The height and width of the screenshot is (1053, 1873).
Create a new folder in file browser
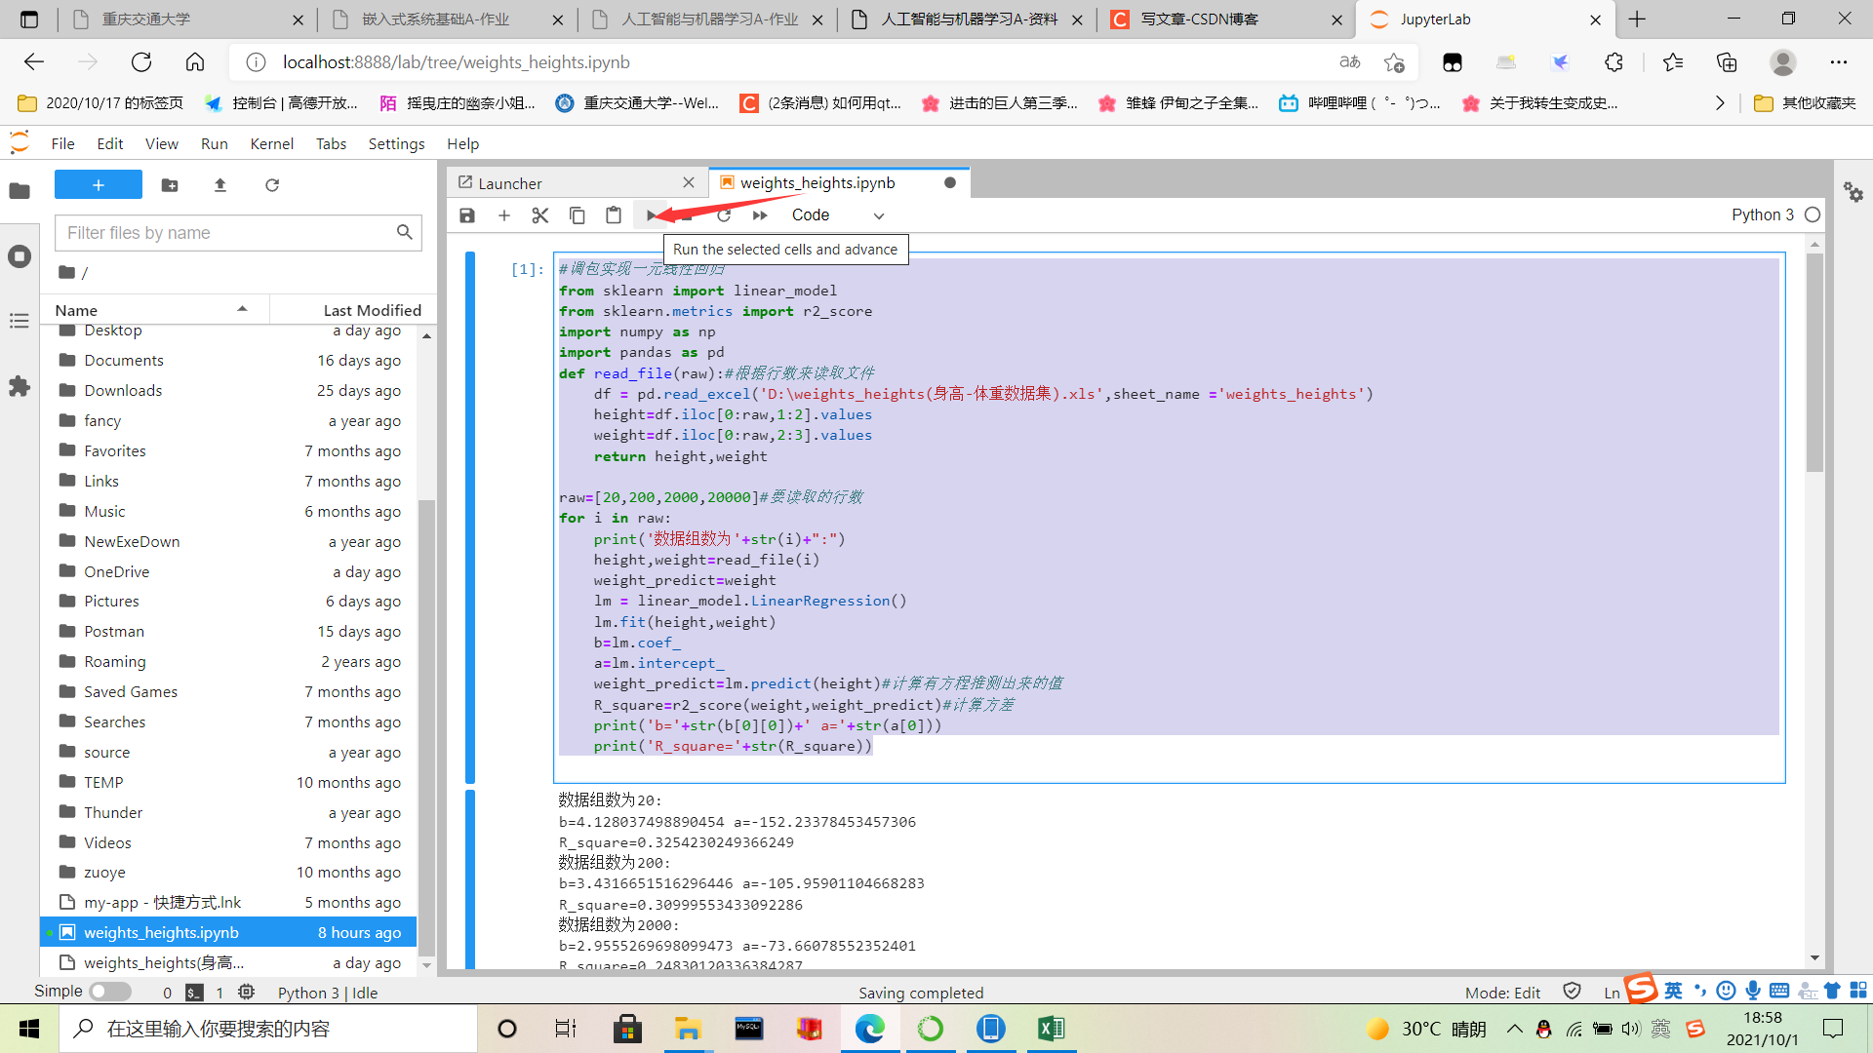tap(170, 185)
